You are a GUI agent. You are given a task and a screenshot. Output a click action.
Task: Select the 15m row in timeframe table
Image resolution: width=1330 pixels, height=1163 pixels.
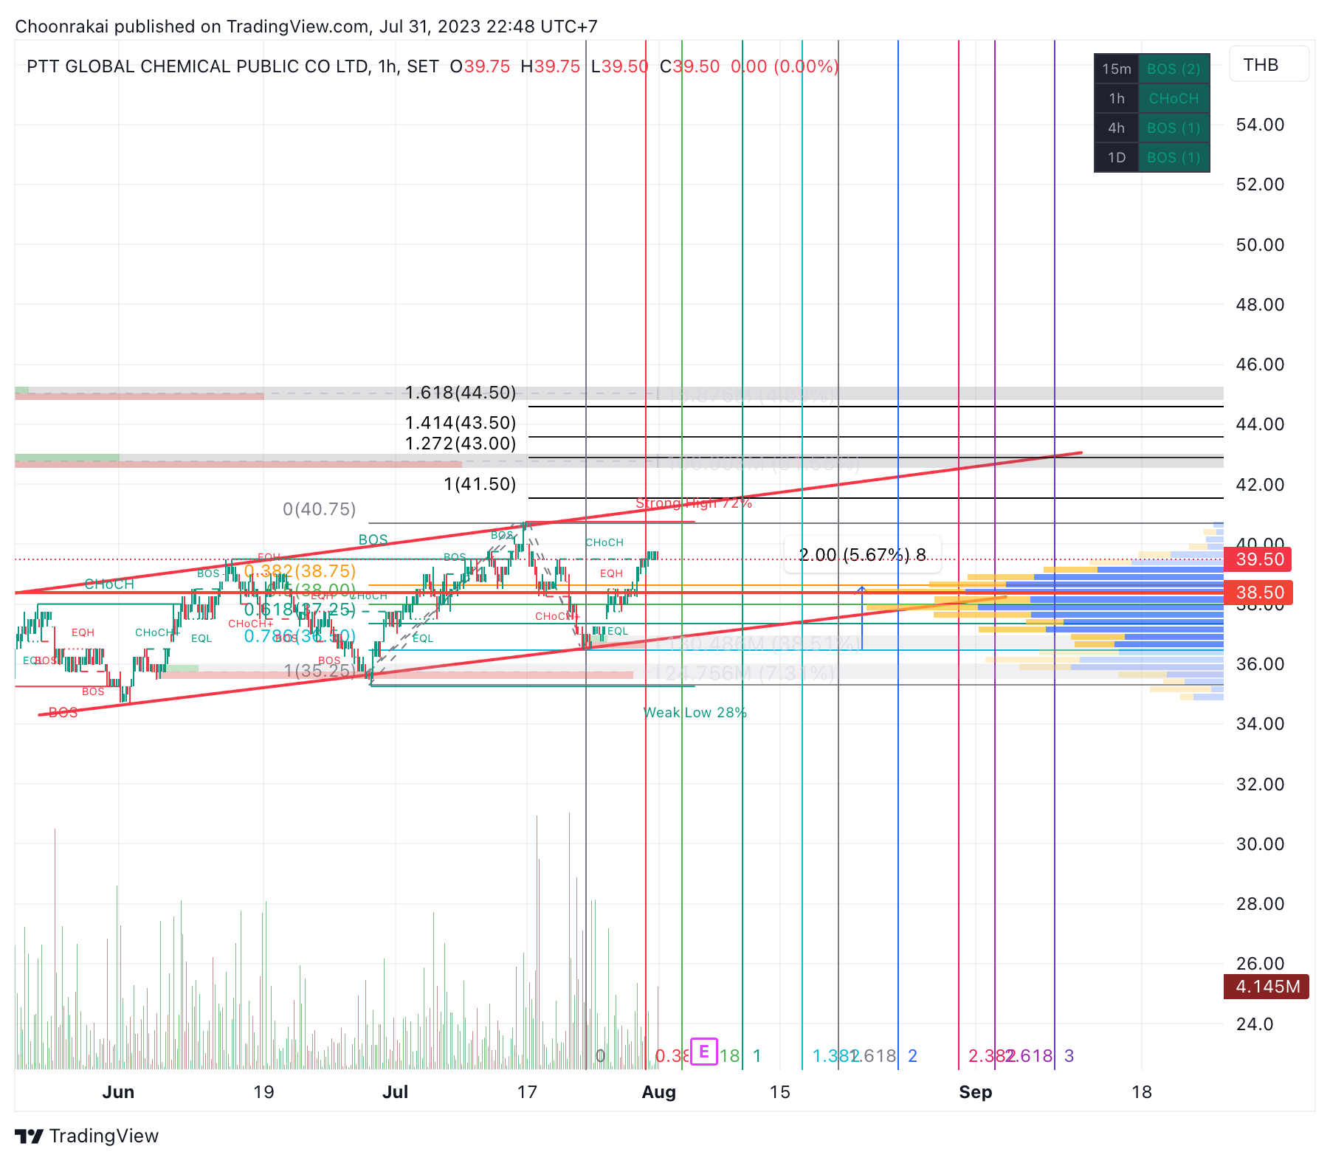click(1116, 69)
